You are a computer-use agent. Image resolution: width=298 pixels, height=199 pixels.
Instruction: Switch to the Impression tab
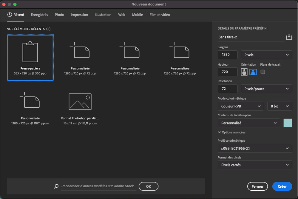[79, 15]
